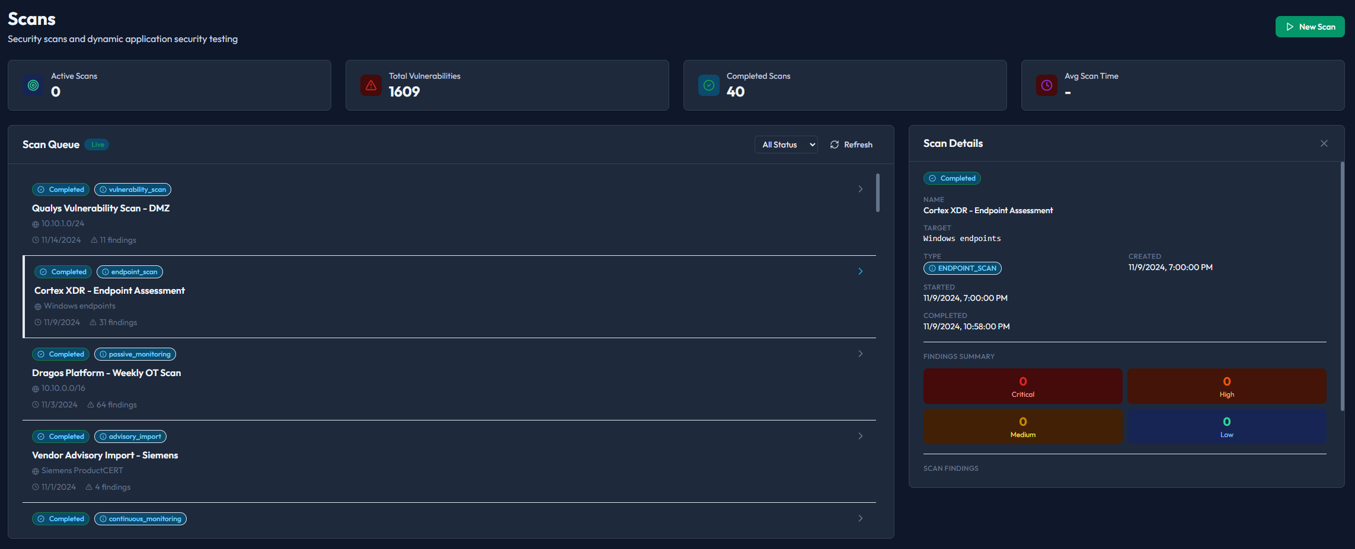Click the New Scan button
This screenshot has width=1355, height=549.
coord(1310,27)
